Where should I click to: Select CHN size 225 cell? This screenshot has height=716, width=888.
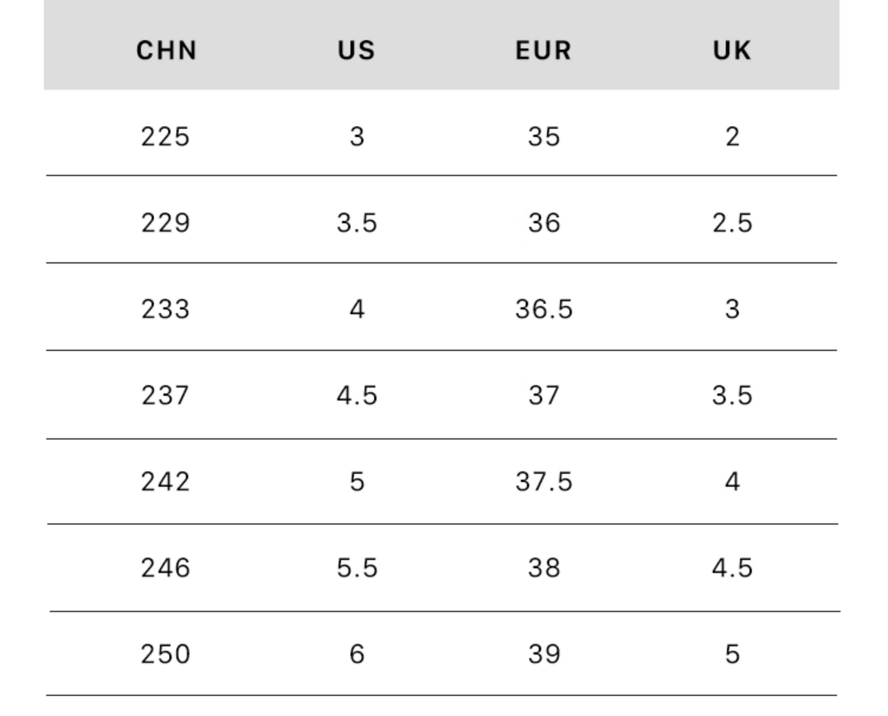tap(165, 136)
